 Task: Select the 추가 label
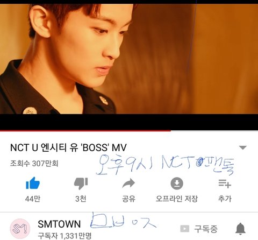[225, 199]
